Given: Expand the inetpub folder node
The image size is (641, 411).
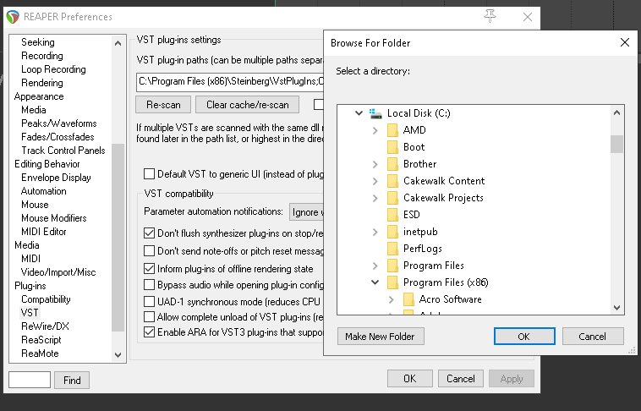Looking at the screenshot, I should click(x=375, y=233).
